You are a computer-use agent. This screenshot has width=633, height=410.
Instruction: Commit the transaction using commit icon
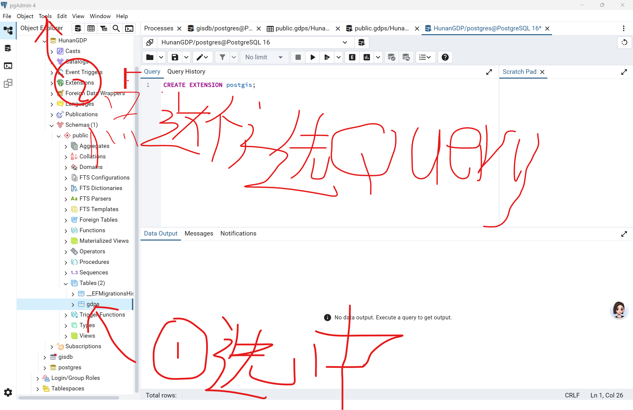pos(391,57)
